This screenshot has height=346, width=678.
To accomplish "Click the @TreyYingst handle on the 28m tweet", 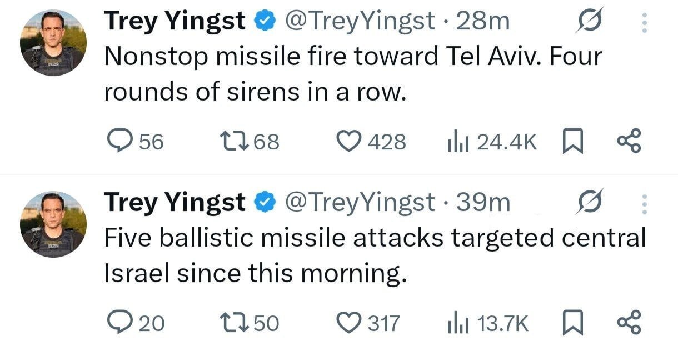I will pyautogui.click(x=360, y=22).
